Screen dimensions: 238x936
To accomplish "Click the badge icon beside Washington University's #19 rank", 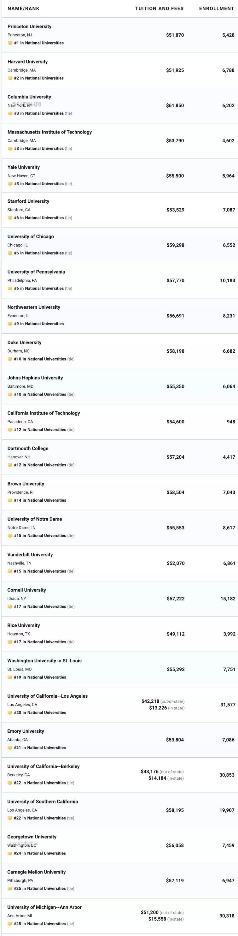I will pos(10,677).
